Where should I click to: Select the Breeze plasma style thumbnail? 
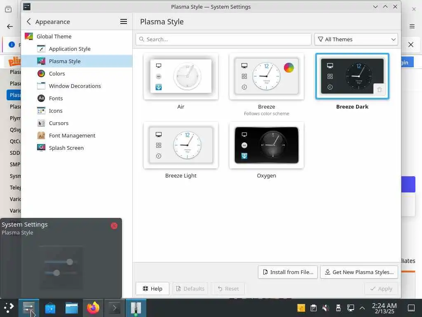coord(267,76)
